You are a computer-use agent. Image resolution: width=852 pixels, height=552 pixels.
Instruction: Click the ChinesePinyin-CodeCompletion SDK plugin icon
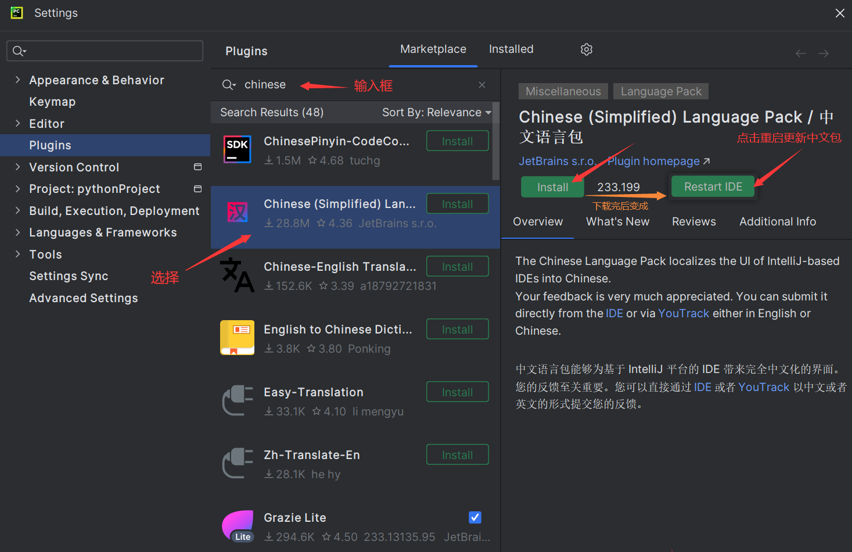[237, 149]
